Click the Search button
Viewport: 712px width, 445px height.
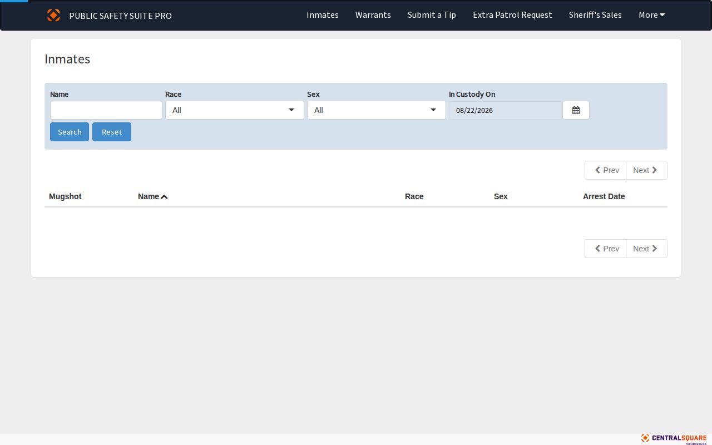(70, 132)
